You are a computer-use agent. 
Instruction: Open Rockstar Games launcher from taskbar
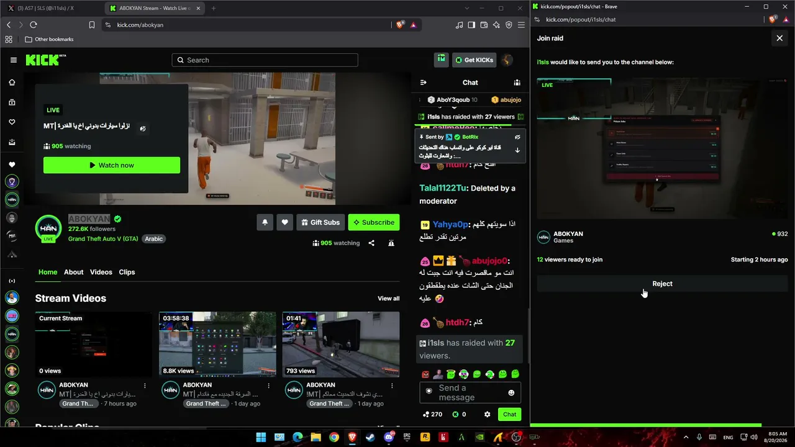425,437
